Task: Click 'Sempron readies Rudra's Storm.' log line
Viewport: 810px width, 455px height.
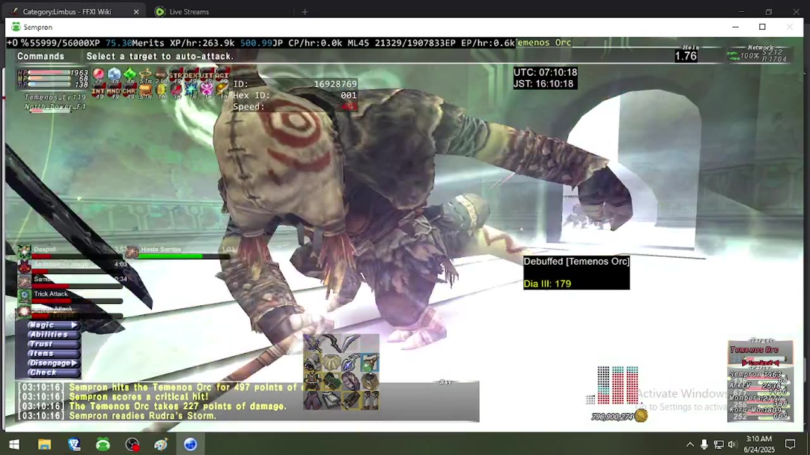Action: (x=143, y=416)
